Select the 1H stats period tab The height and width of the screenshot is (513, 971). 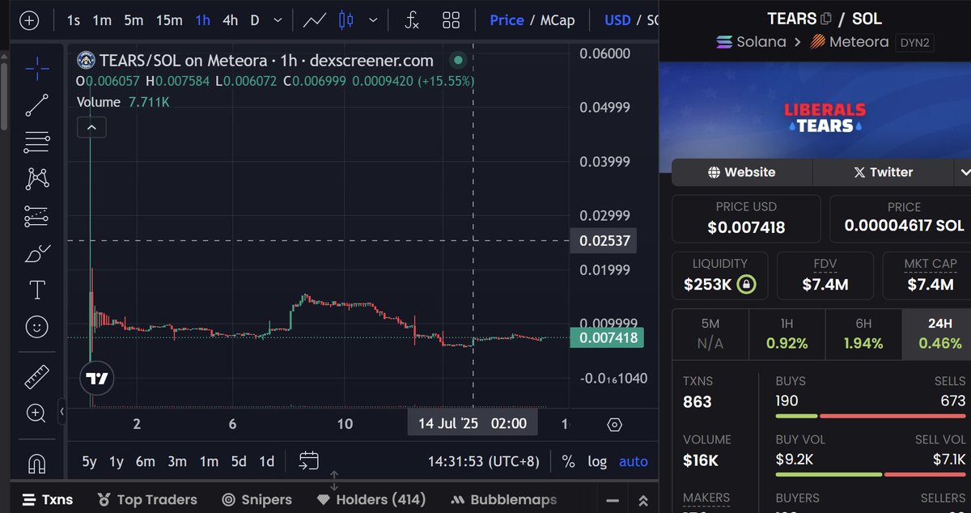[787, 333]
